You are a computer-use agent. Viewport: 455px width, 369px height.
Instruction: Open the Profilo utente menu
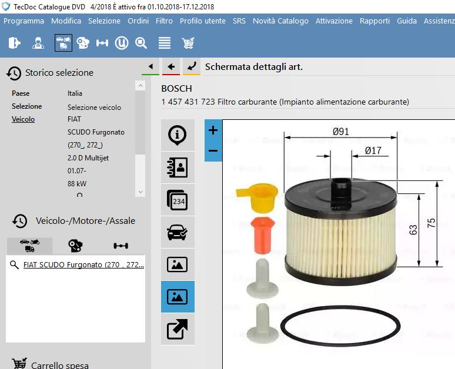click(203, 21)
